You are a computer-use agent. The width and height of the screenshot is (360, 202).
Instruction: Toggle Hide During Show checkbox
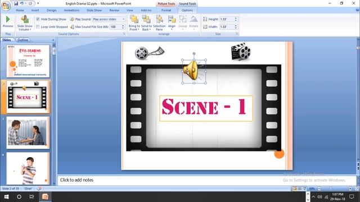click(x=38, y=19)
